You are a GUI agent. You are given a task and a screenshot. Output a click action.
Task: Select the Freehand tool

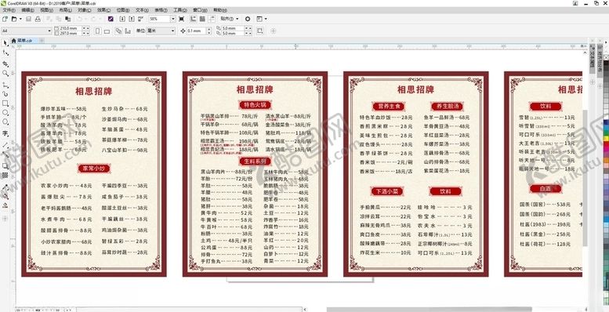5,85
